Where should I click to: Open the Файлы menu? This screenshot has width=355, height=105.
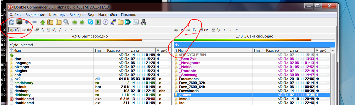pyautogui.click(x=15, y=15)
